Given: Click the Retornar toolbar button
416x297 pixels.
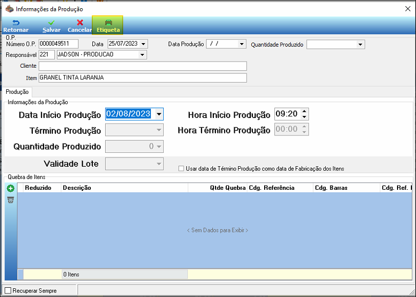Looking at the screenshot, I should (x=16, y=26).
